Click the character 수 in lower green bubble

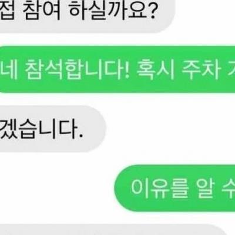[x=229, y=189]
